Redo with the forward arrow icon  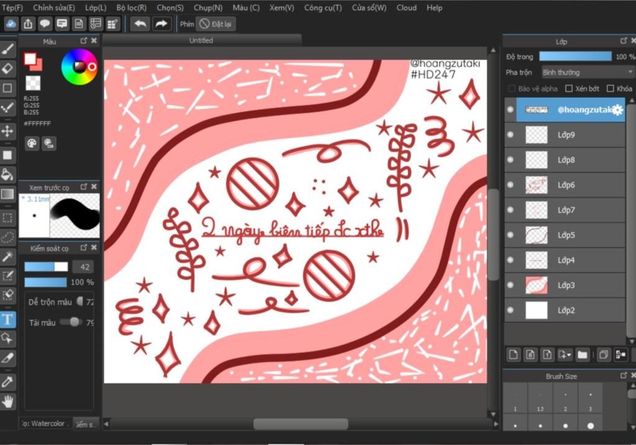[x=161, y=24]
